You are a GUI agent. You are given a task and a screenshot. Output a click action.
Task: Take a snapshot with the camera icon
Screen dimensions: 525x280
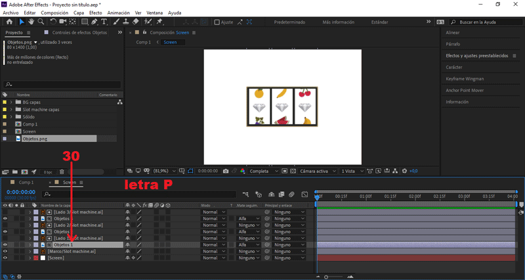(225, 171)
